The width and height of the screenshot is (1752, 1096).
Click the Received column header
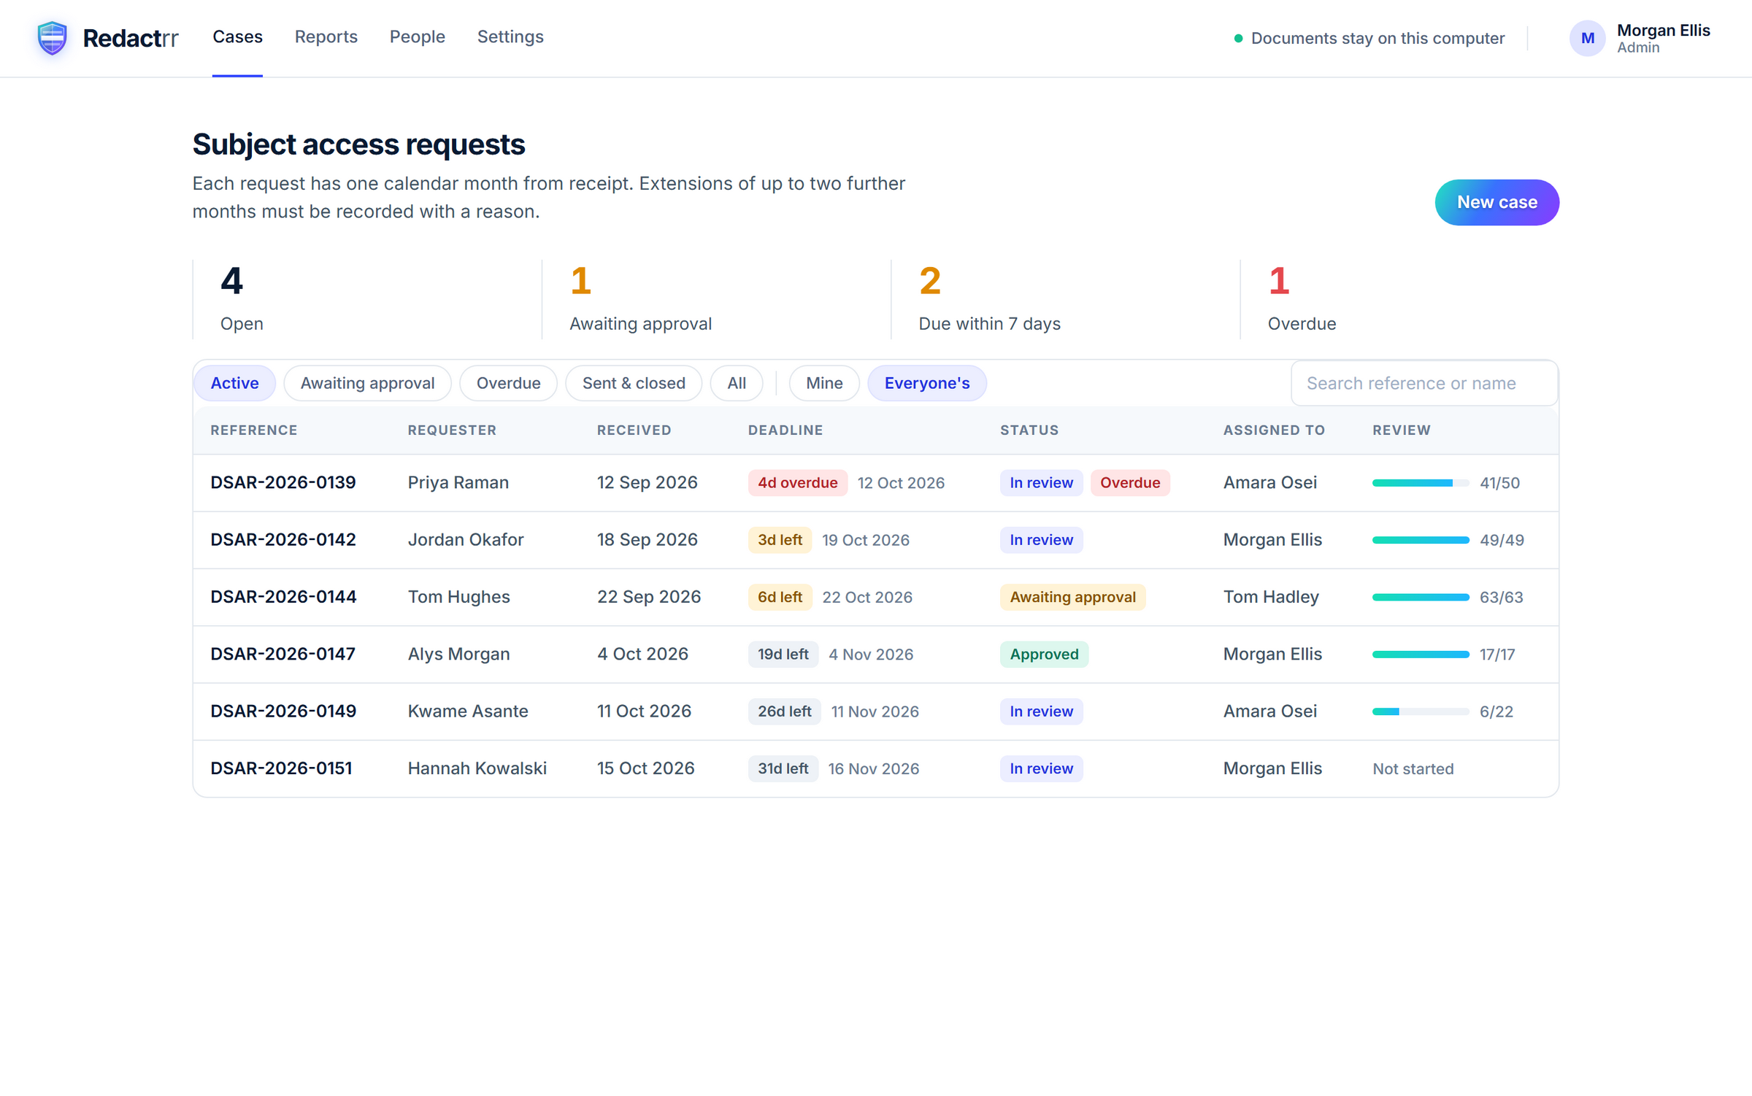tap(634, 430)
